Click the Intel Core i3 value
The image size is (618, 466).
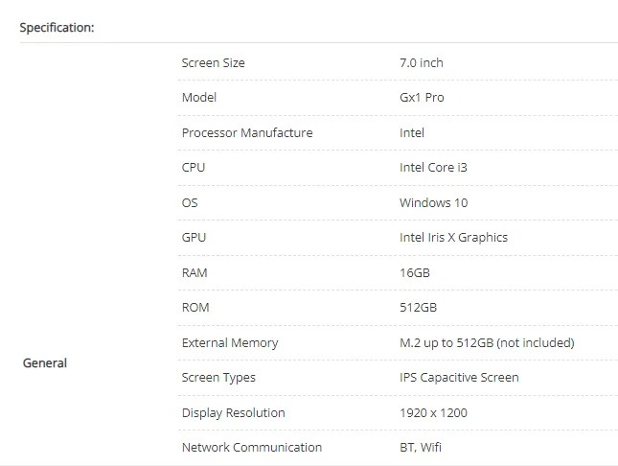[x=433, y=167]
